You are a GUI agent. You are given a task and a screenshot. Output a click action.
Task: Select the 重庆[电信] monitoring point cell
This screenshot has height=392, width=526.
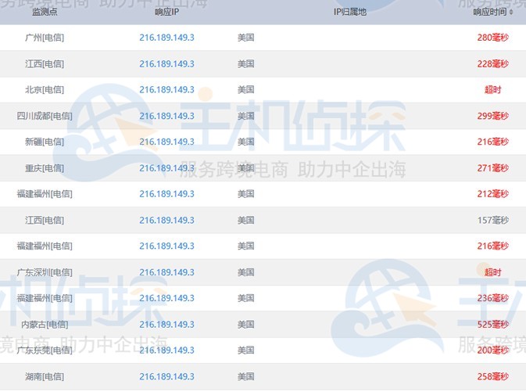click(x=45, y=168)
